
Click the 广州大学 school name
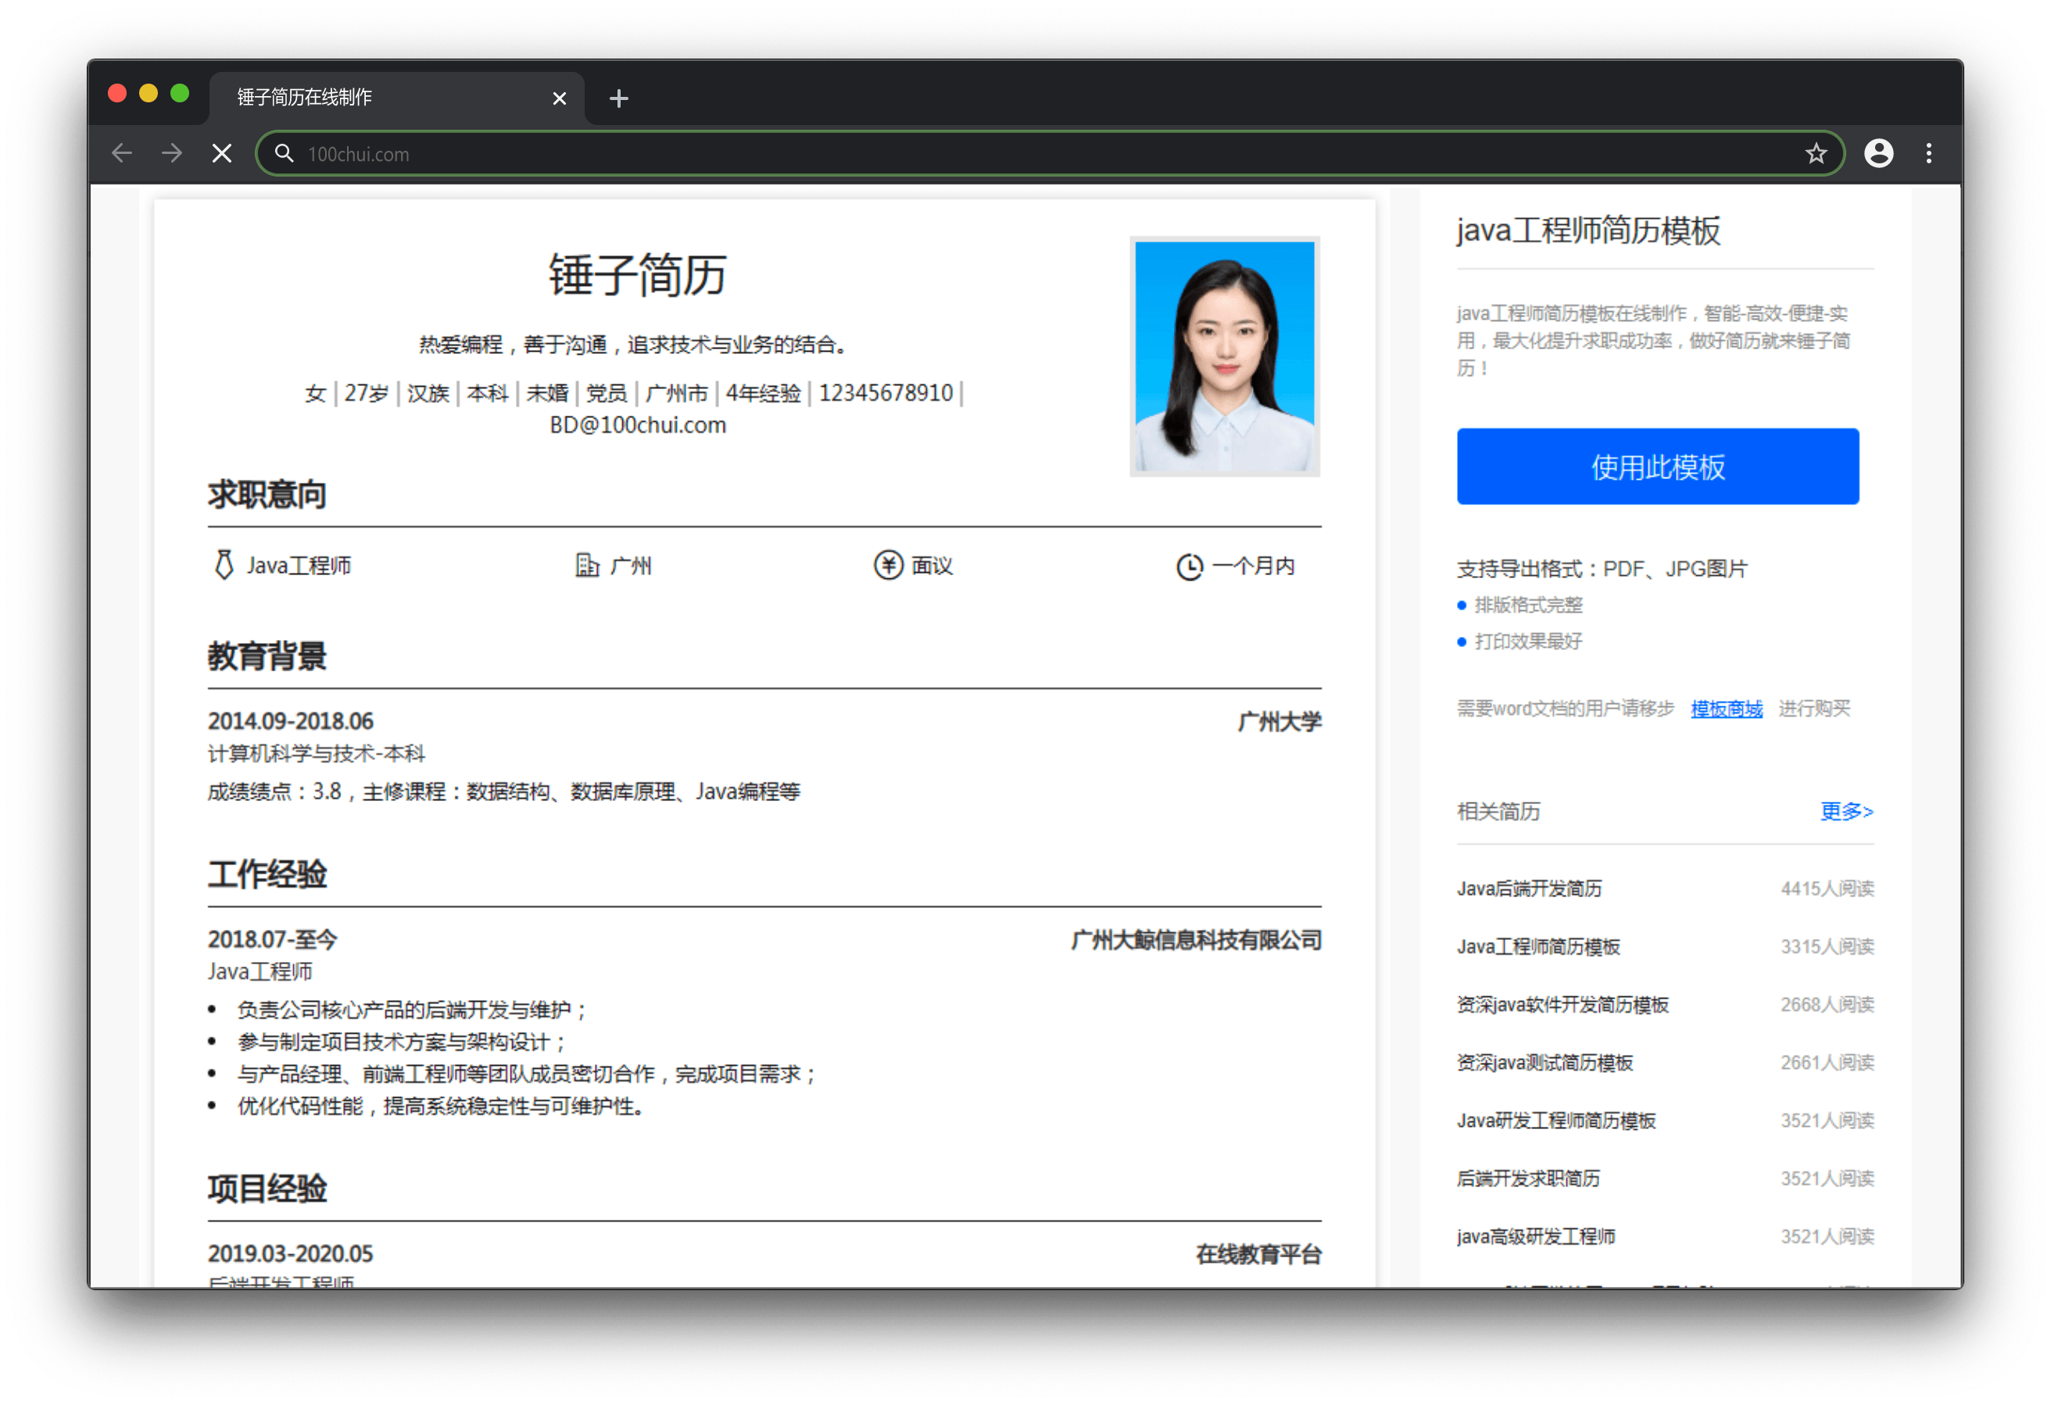[1279, 722]
